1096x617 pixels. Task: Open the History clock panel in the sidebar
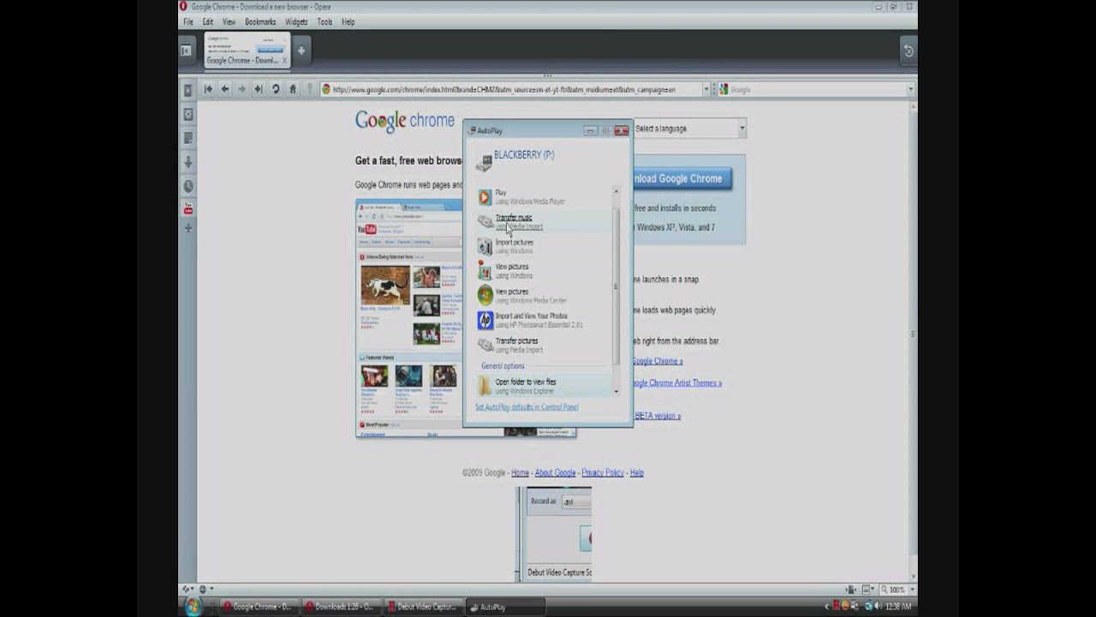[188, 186]
